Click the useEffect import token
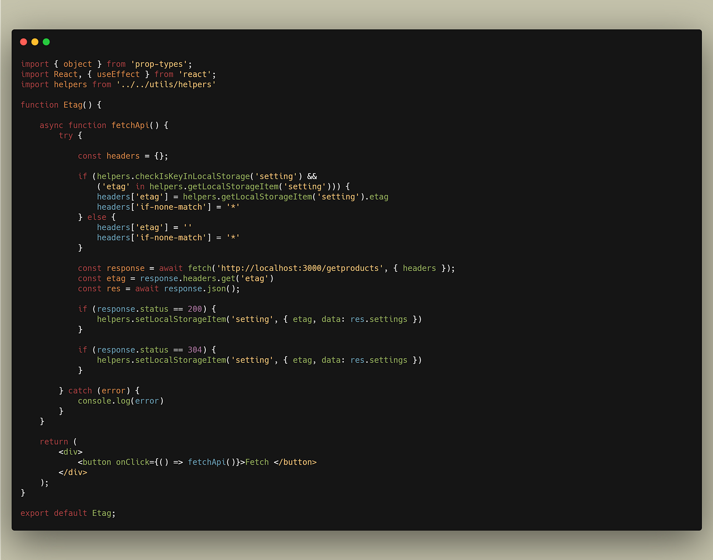713x560 pixels. coord(118,74)
